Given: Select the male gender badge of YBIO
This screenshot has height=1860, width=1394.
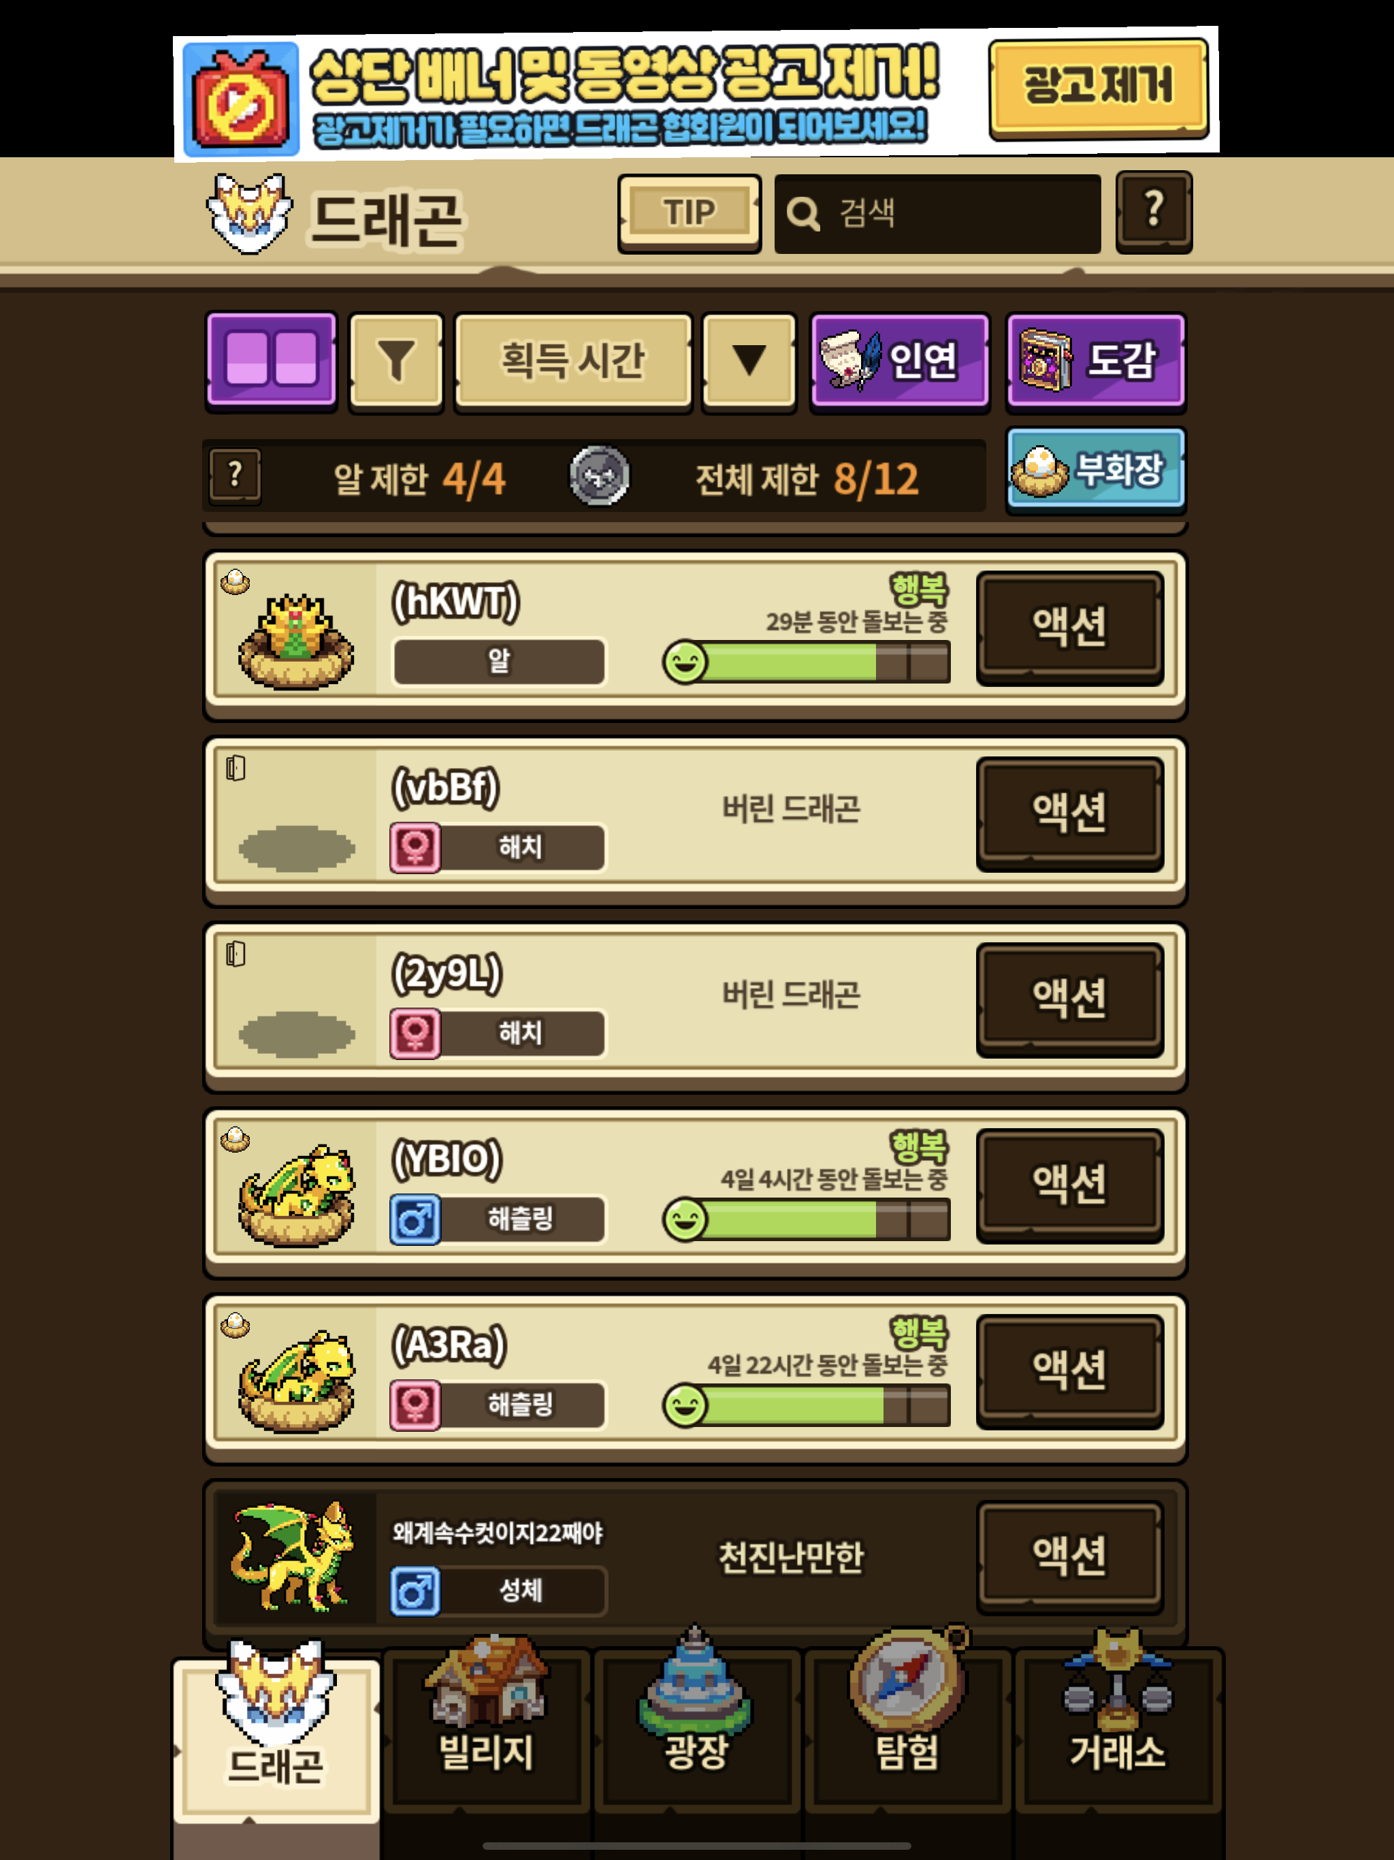Looking at the screenshot, I should (x=415, y=1219).
